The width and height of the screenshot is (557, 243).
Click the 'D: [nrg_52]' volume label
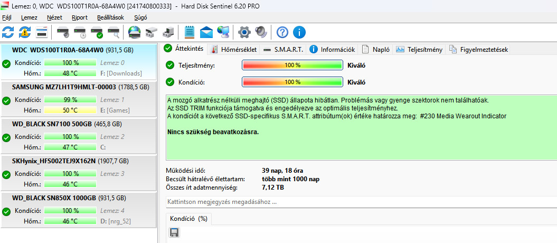click(116, 221)
